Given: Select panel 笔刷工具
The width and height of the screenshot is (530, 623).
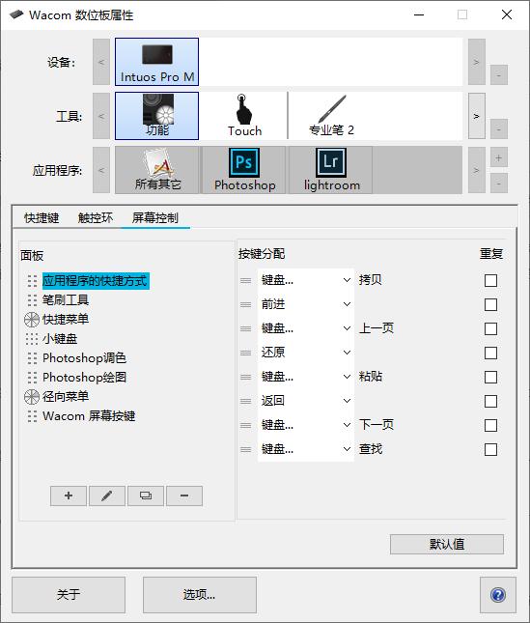Looking at the screenshot, I should 66,300.
